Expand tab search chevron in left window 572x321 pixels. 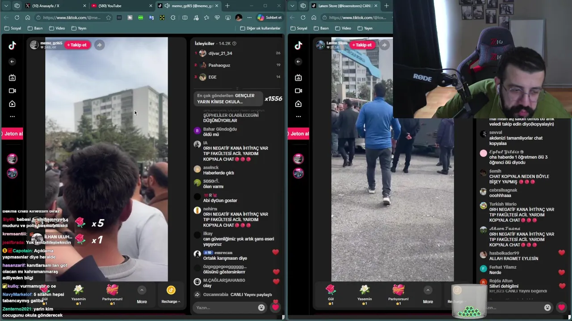tap(6, 6)
